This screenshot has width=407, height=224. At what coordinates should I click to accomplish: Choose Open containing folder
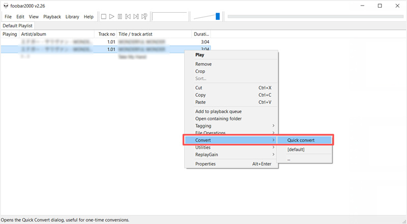[x=231, y=119]
